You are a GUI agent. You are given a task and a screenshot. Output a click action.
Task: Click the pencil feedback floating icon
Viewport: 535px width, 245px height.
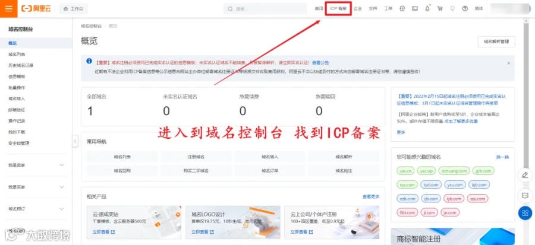coord(525,175)
